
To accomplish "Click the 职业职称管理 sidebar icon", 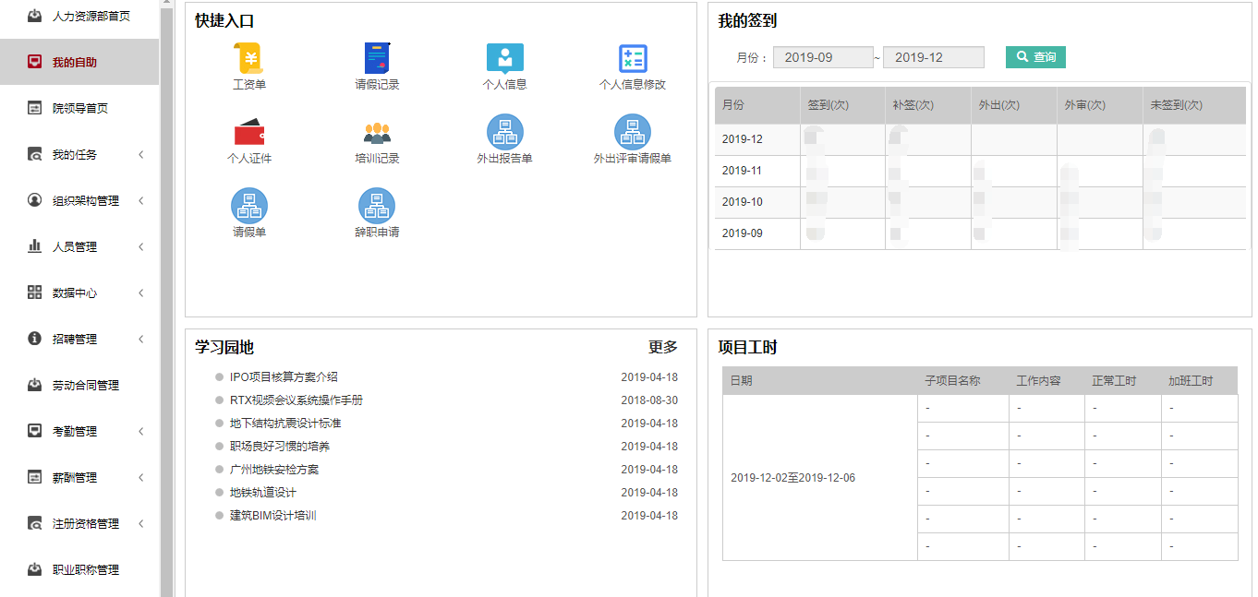I will (35, 569).
